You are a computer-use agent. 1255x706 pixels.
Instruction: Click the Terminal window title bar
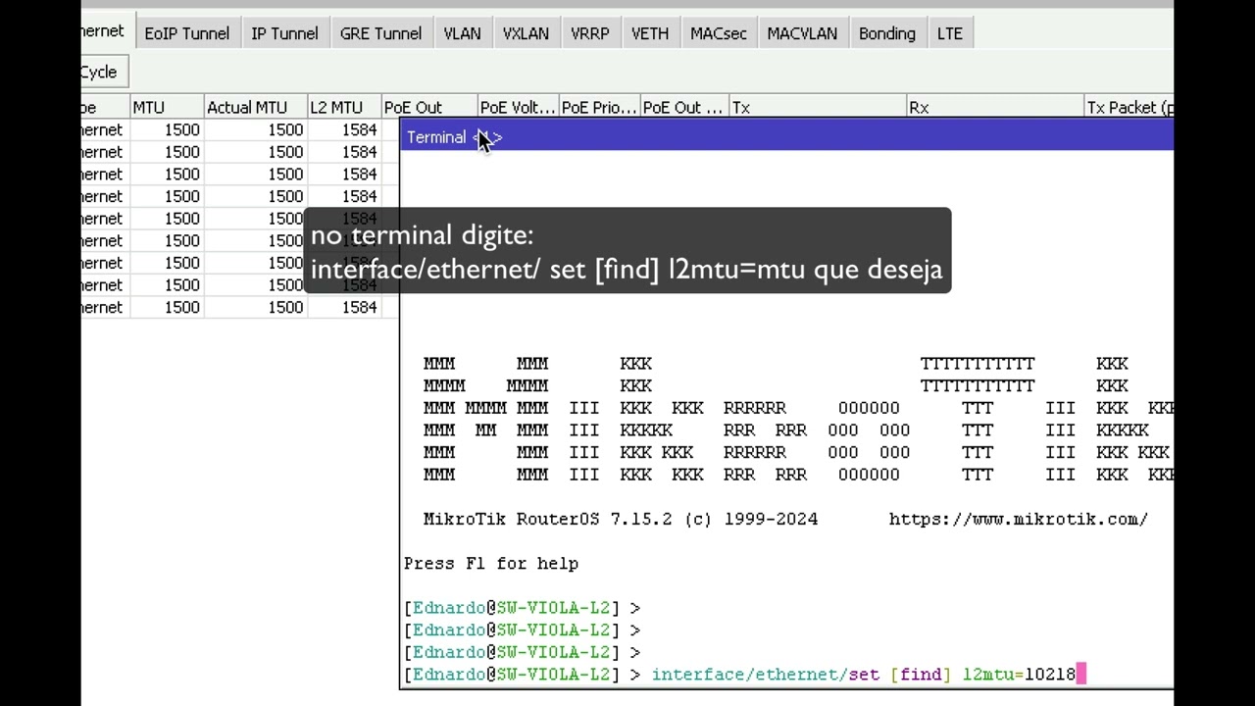point(786,137)
